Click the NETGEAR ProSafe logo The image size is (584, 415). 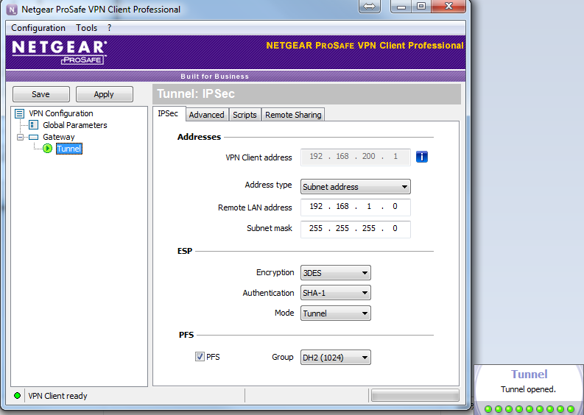60,52
